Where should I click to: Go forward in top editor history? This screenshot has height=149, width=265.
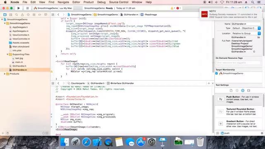(x=63, y=15)
